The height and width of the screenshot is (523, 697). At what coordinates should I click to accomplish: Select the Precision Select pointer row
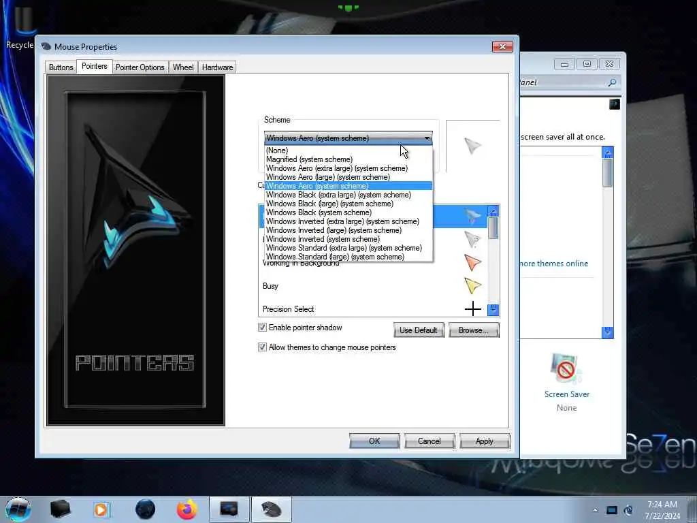pyautogui.click(x=373, y=308)
